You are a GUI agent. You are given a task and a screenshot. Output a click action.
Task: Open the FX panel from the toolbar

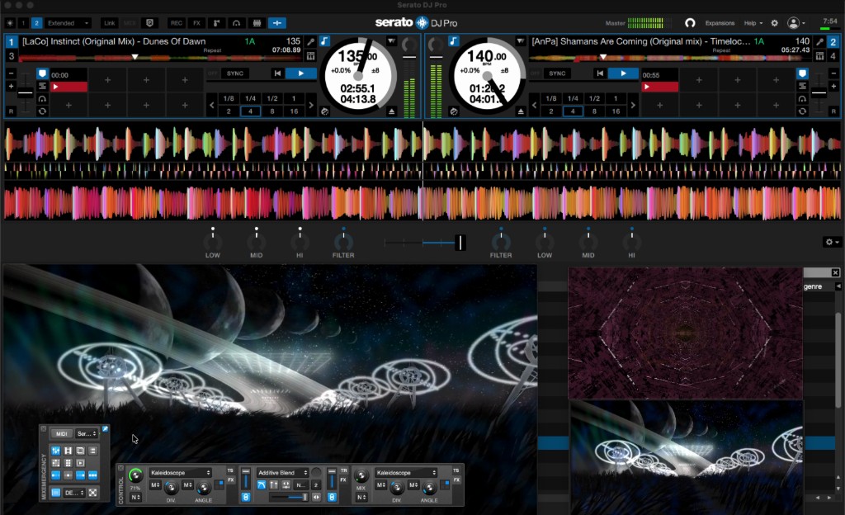(x=197, y=23)
